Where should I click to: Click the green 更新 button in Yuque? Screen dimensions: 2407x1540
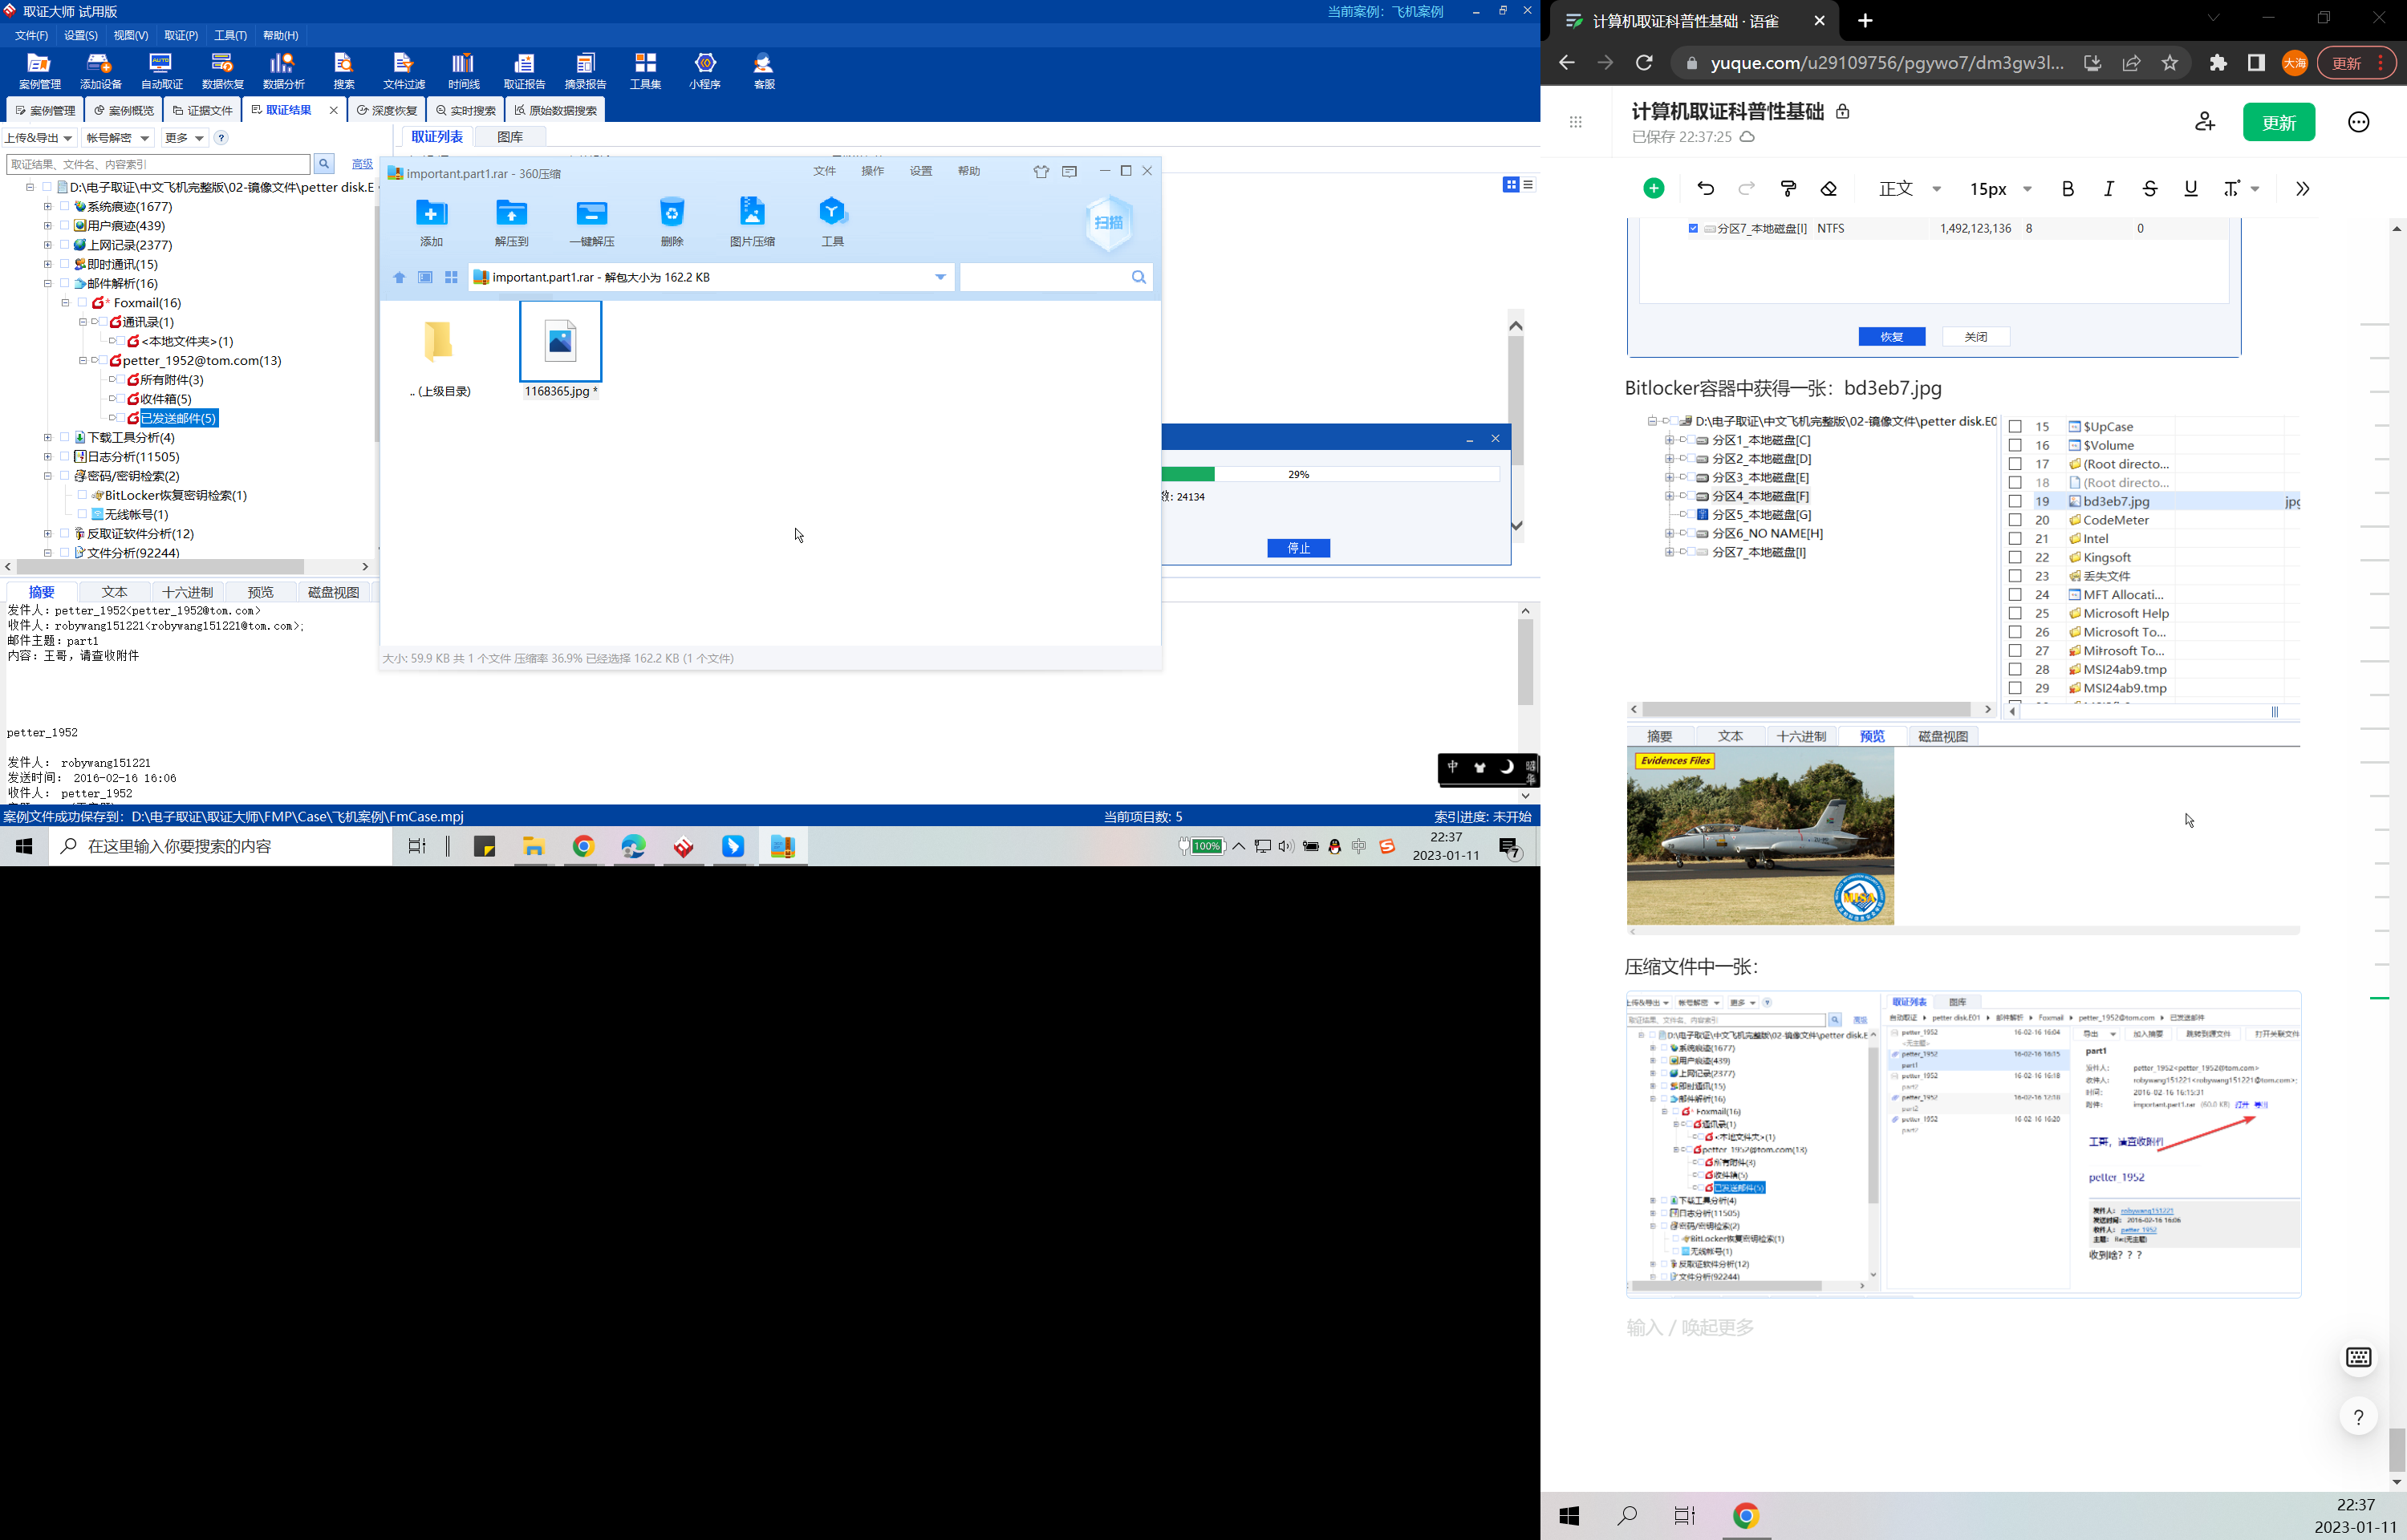click(2278, 122)
